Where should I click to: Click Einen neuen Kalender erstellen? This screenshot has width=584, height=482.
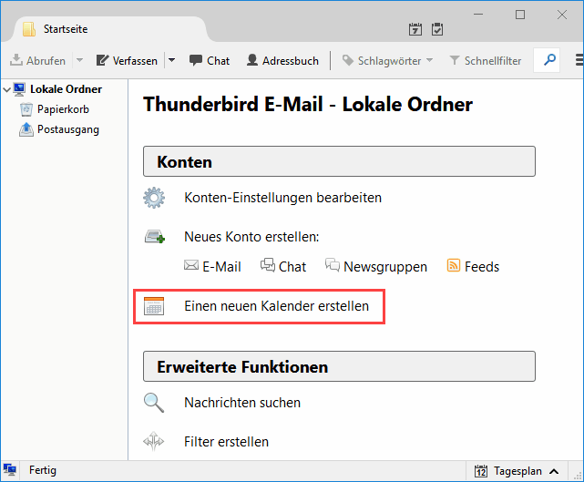[276, 306]
